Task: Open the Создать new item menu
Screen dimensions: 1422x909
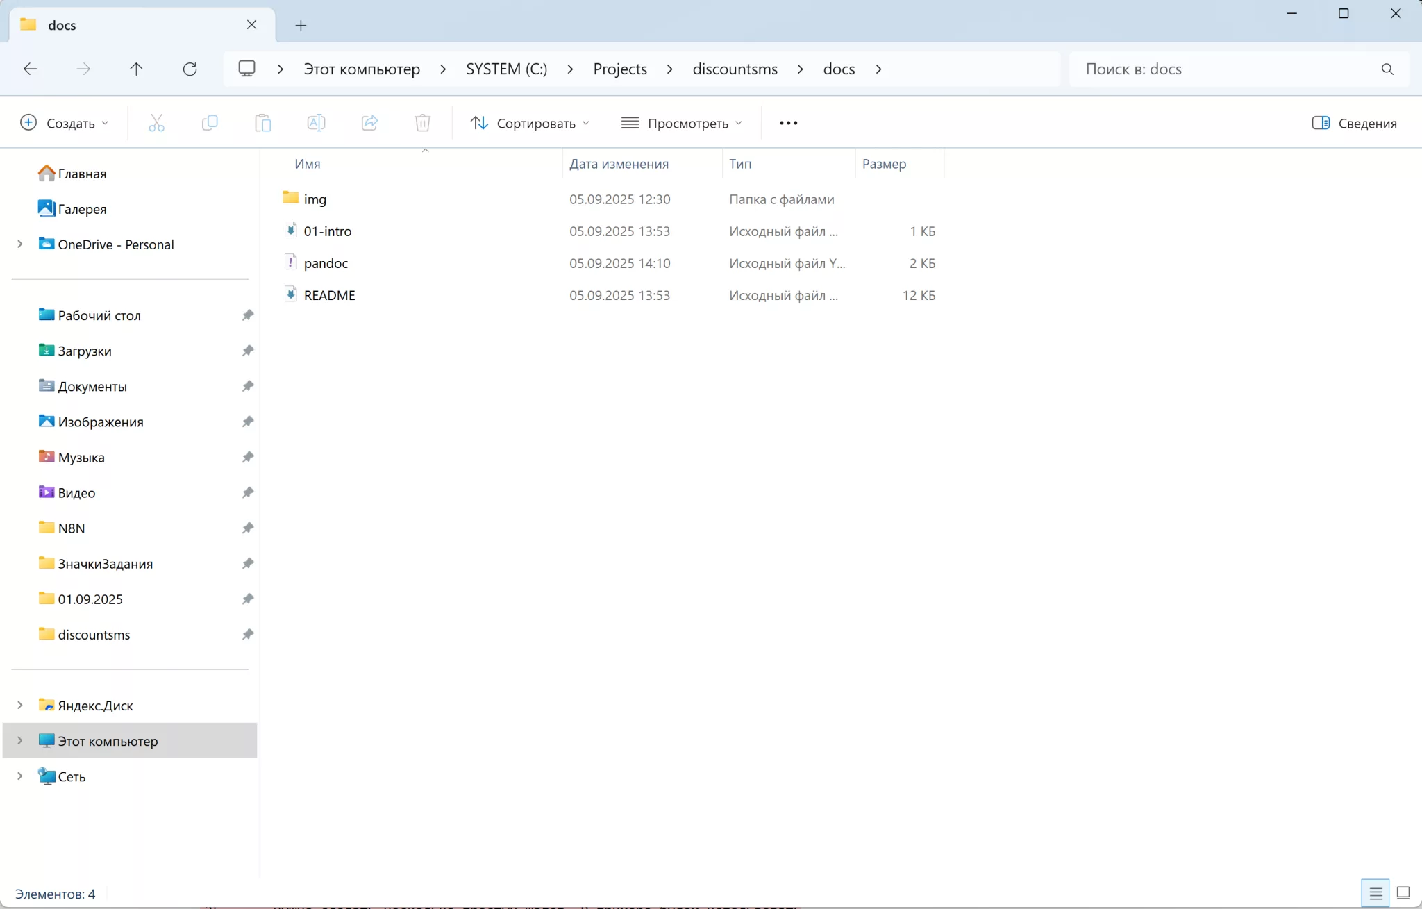Action: point(65,123)
